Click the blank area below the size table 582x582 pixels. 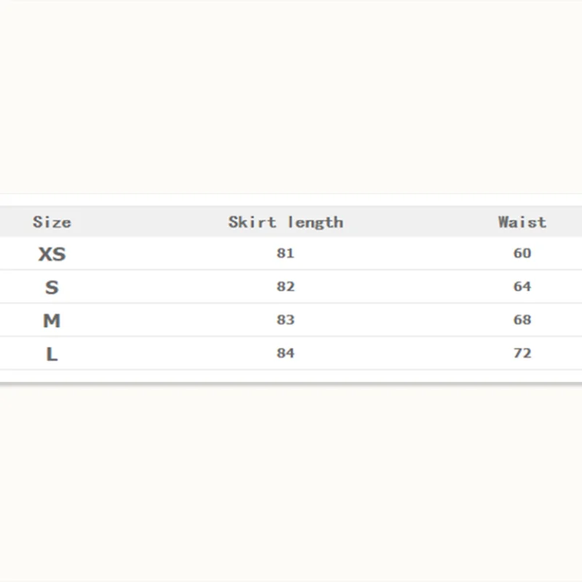pyautogui.click(x=291, y=480)
